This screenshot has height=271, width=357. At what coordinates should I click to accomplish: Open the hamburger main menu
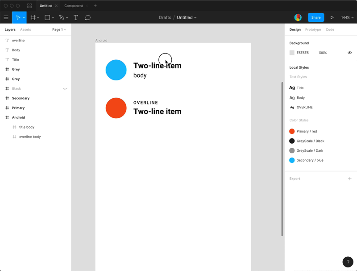(6, 17)
